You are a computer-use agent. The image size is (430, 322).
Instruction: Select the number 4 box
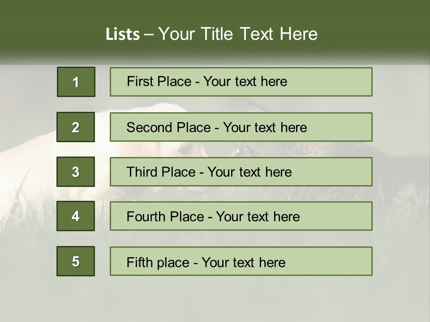(x=76, y=216)
